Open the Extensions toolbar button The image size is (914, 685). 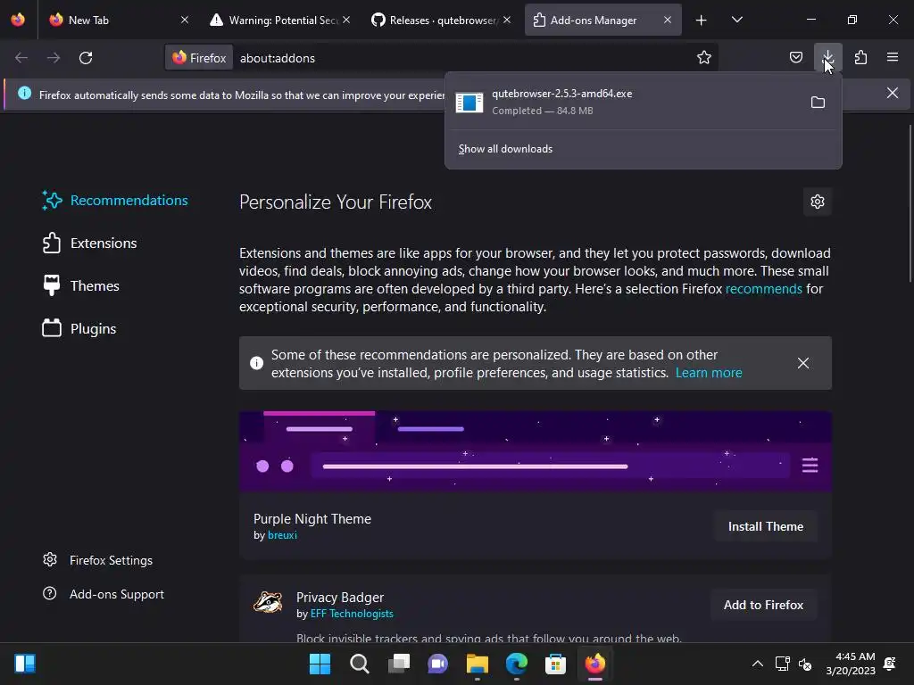pos(861,58)
